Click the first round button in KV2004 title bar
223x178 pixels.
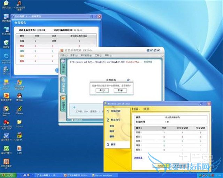point(148,50)
